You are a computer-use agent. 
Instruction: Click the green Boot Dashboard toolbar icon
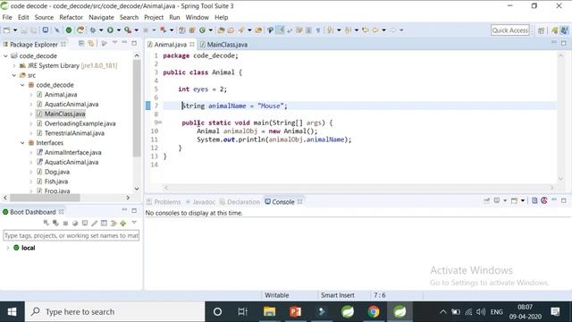(69, 30)
